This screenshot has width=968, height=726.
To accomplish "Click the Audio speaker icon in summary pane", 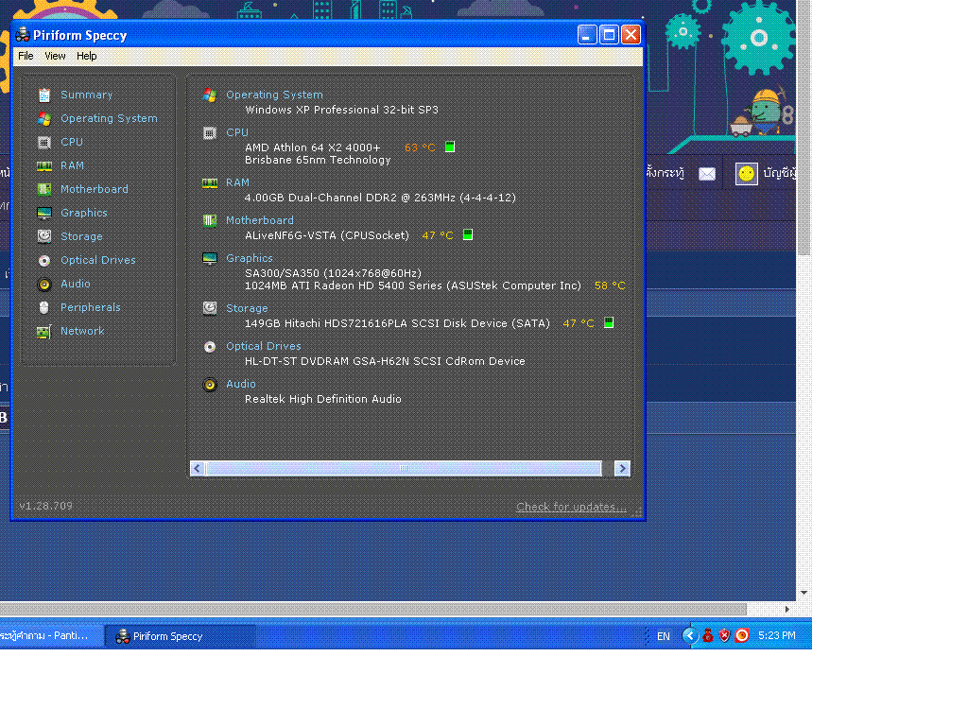I will coord(210,385).
